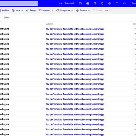Open the chat icon in header

80,3
